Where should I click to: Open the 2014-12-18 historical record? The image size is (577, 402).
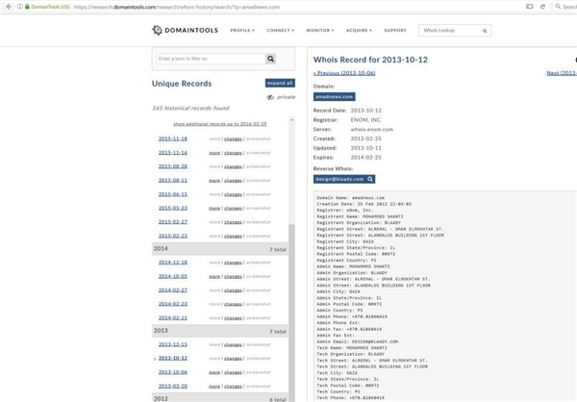pos(172,263)
